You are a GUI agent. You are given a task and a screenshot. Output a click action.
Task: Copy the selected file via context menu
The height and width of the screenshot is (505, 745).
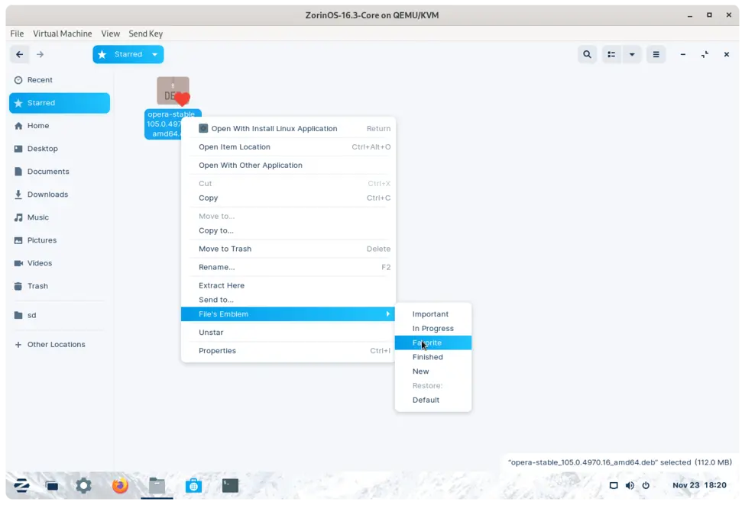[288, 198]
